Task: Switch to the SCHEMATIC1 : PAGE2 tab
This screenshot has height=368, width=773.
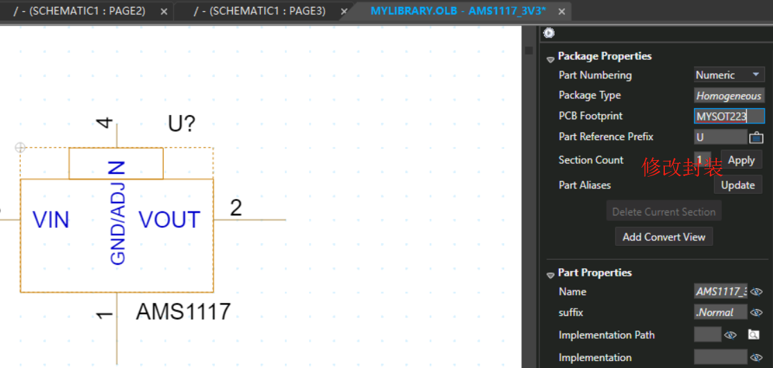Action: click(x=79, y=11)
